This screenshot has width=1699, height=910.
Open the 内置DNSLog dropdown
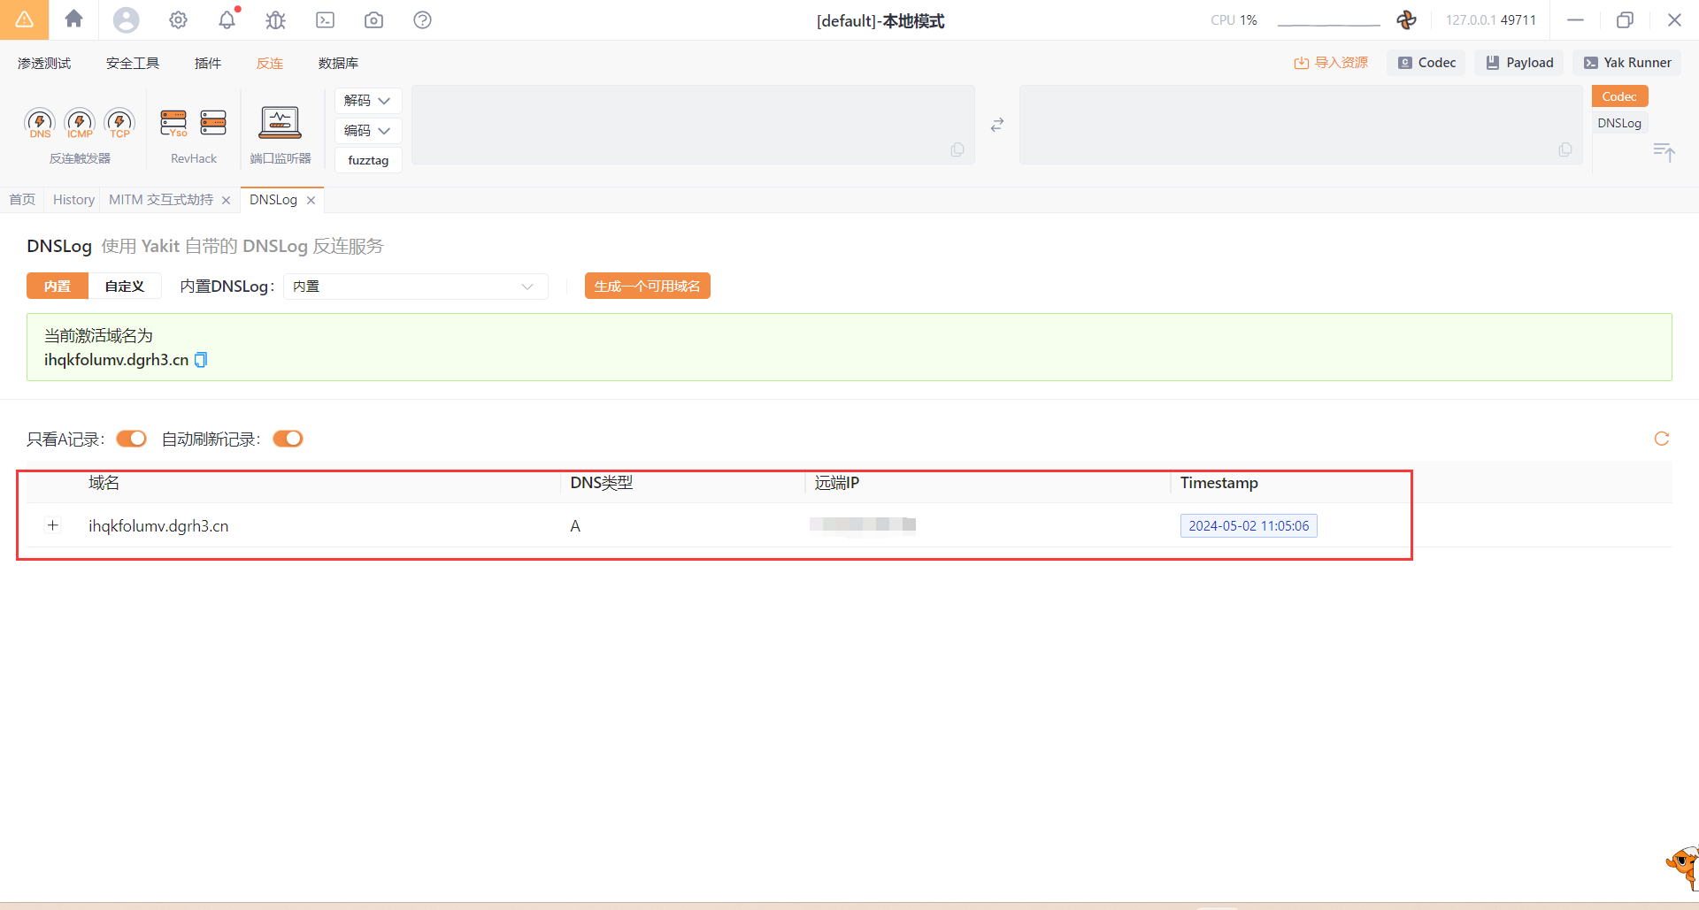click(414, 287)
